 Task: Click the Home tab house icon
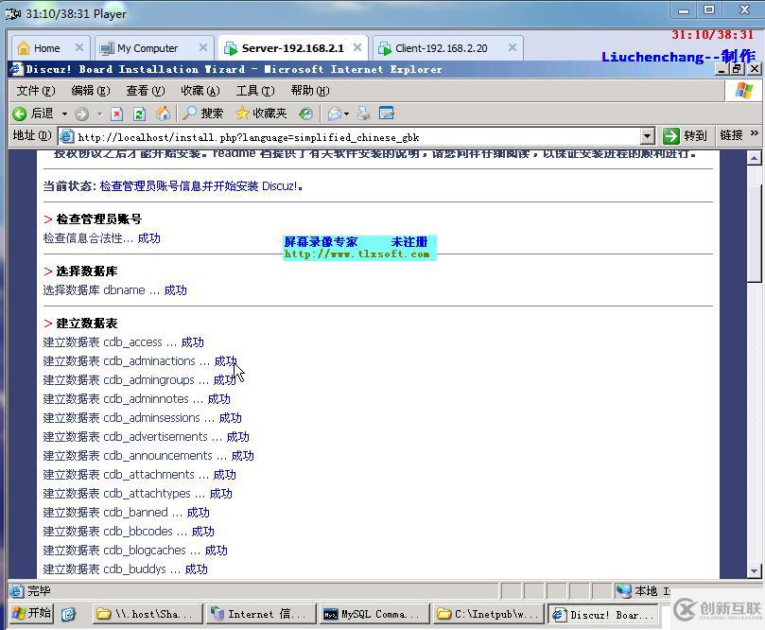24,48
